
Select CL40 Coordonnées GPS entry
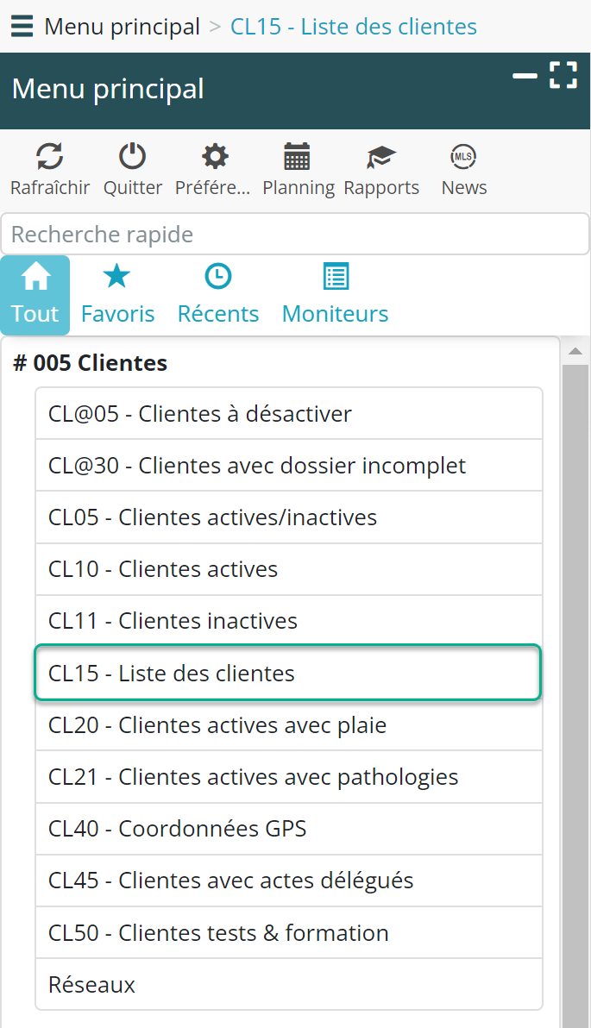point(288,829)
